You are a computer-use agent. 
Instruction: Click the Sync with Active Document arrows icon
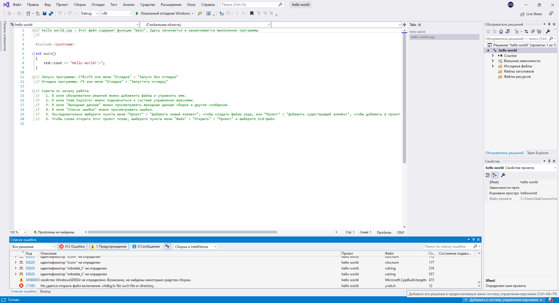(526, 31)
